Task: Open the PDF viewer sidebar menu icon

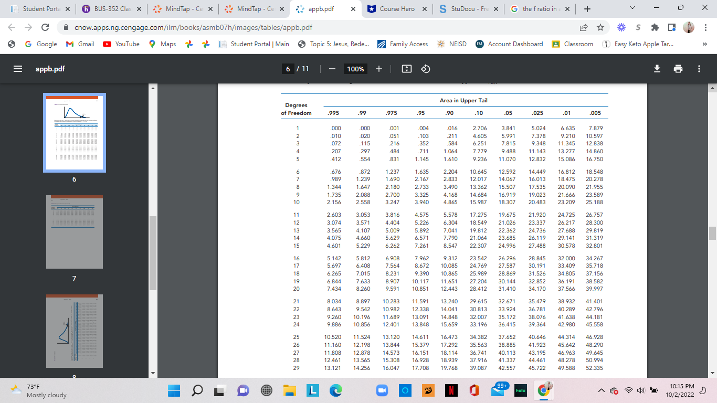Action: 18,69
